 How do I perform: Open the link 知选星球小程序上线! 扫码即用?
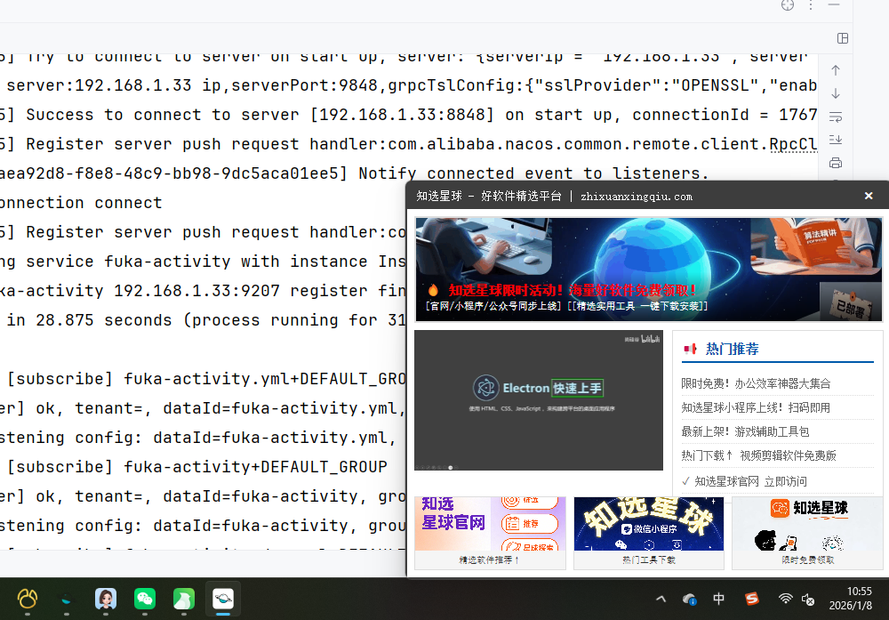756,407
